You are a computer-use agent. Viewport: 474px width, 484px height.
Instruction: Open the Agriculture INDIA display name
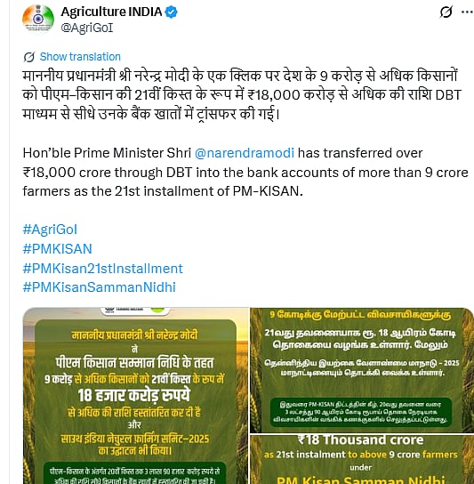point(111,12)
